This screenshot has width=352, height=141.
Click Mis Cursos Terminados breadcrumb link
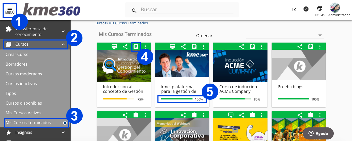point(128,23)
